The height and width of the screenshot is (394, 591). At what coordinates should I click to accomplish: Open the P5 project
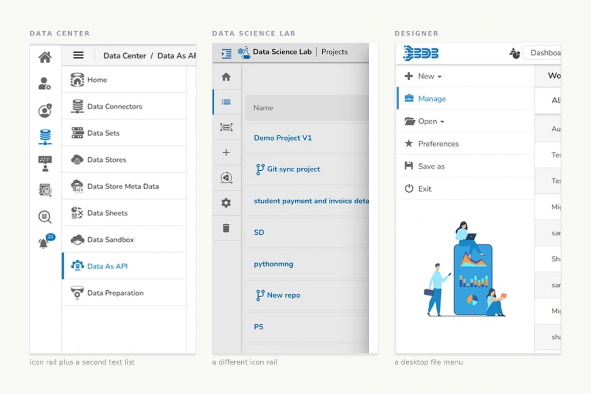(259, 327)
